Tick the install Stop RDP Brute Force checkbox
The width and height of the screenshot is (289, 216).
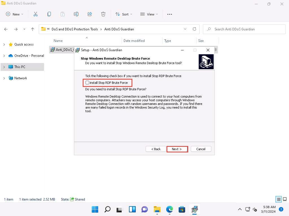87,83
